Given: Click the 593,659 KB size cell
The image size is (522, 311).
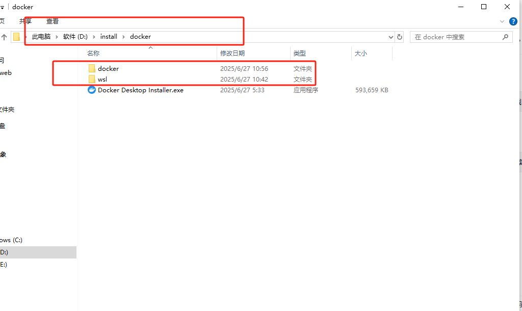Looking at the screenshot, I should pos(372,90).
